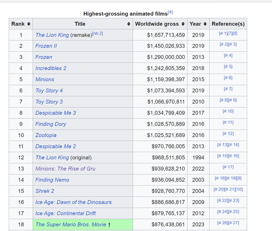Viewport: 272px width, 231px height.
Task: Sort table by Title column arrows
Action: coord(128,24)
